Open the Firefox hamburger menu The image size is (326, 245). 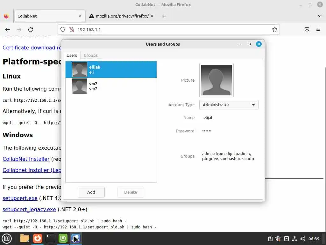tap(318, 29)
